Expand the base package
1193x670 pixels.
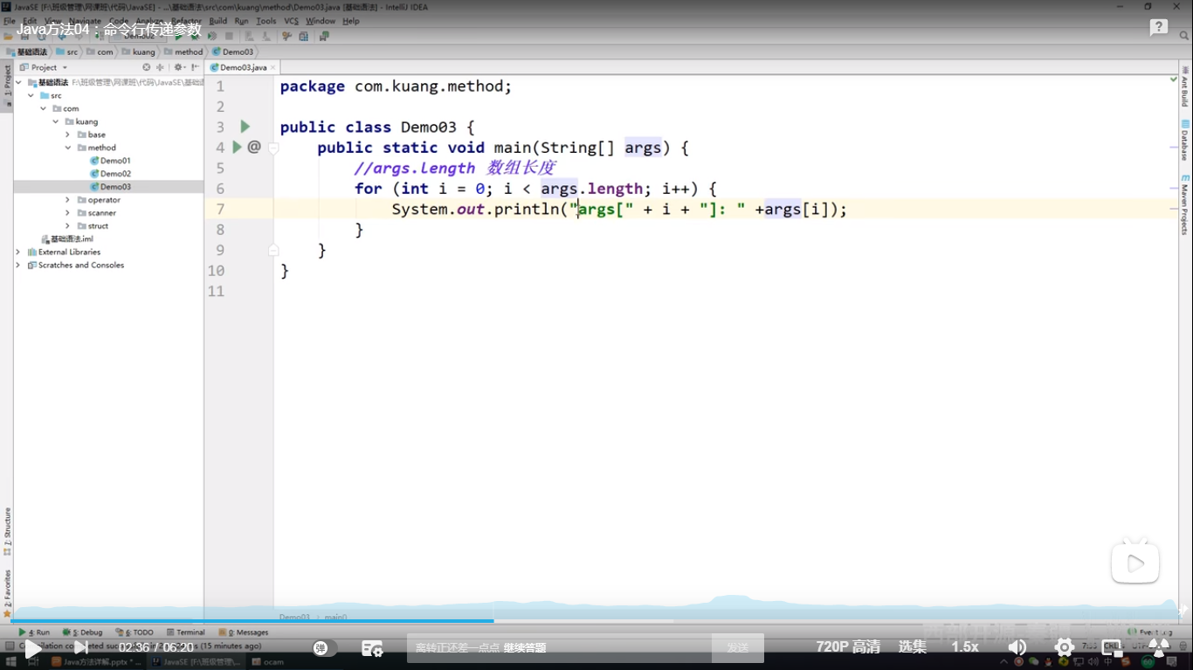[67, 135]
